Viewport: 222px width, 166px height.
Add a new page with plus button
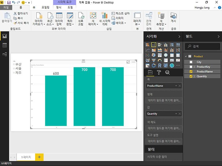tap(39, 157)
